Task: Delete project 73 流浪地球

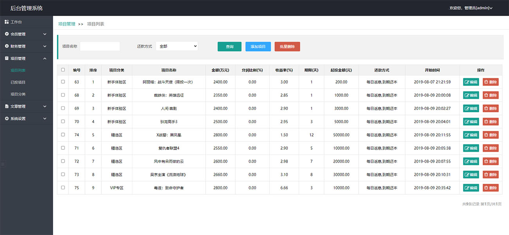Action: tap(491, 174)
